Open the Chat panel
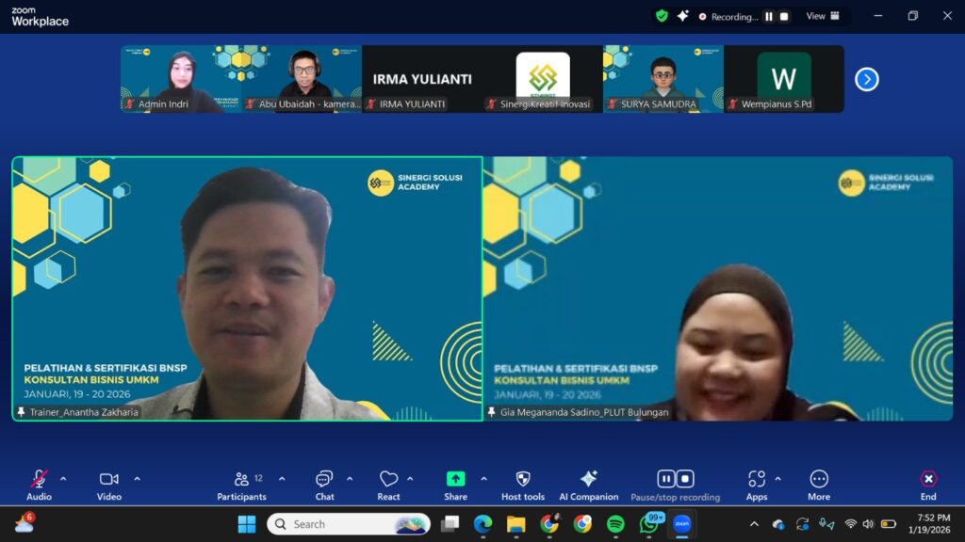 point(324,480)
